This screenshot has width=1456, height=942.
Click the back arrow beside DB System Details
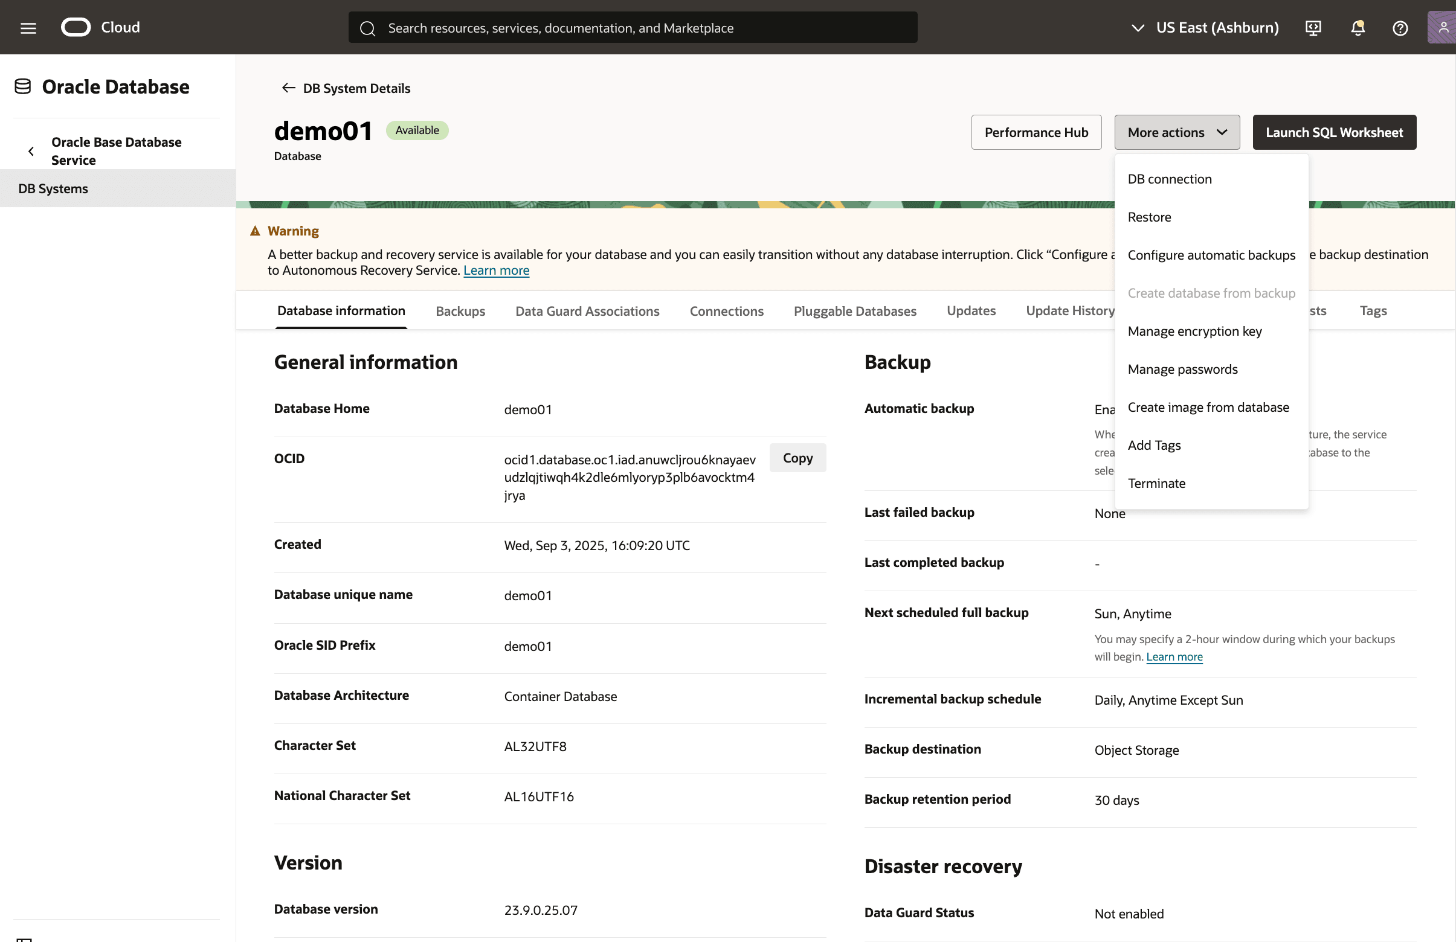pyautogui.click(x=288, y=88)
